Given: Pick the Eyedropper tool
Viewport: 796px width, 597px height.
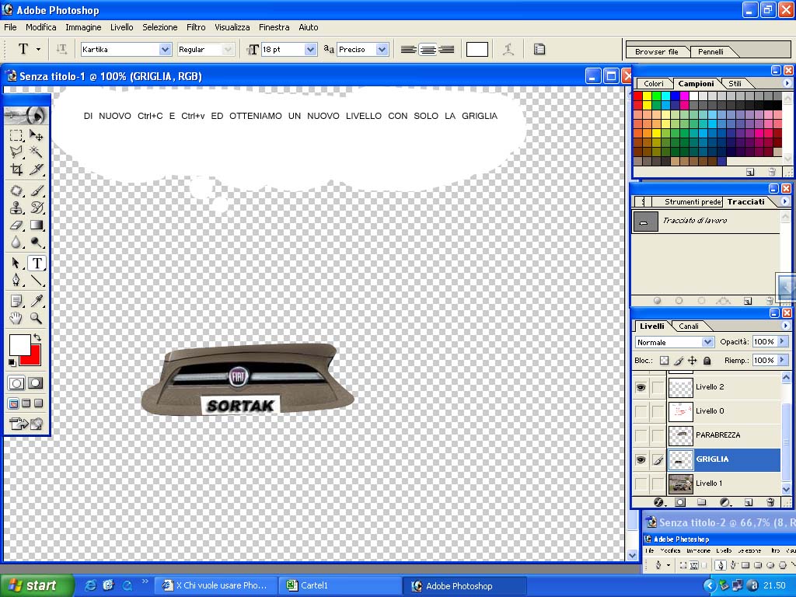Looking at the screenshot, I should click(x=36, y=301).
